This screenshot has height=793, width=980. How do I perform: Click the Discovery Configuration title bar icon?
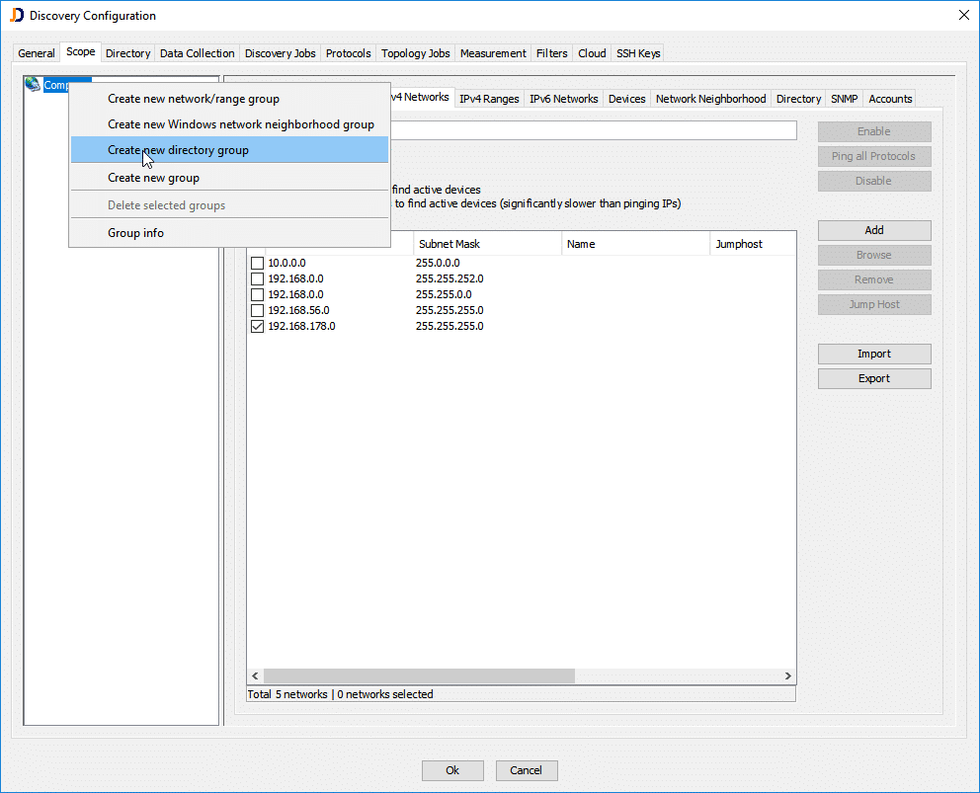coord(12,15)
